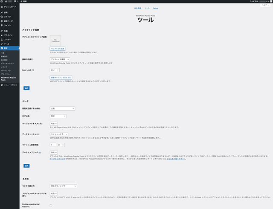This screenshot has height=209, width=273.
Task: Follow the こちらをご覧ください link
Action: click(175, 159)
